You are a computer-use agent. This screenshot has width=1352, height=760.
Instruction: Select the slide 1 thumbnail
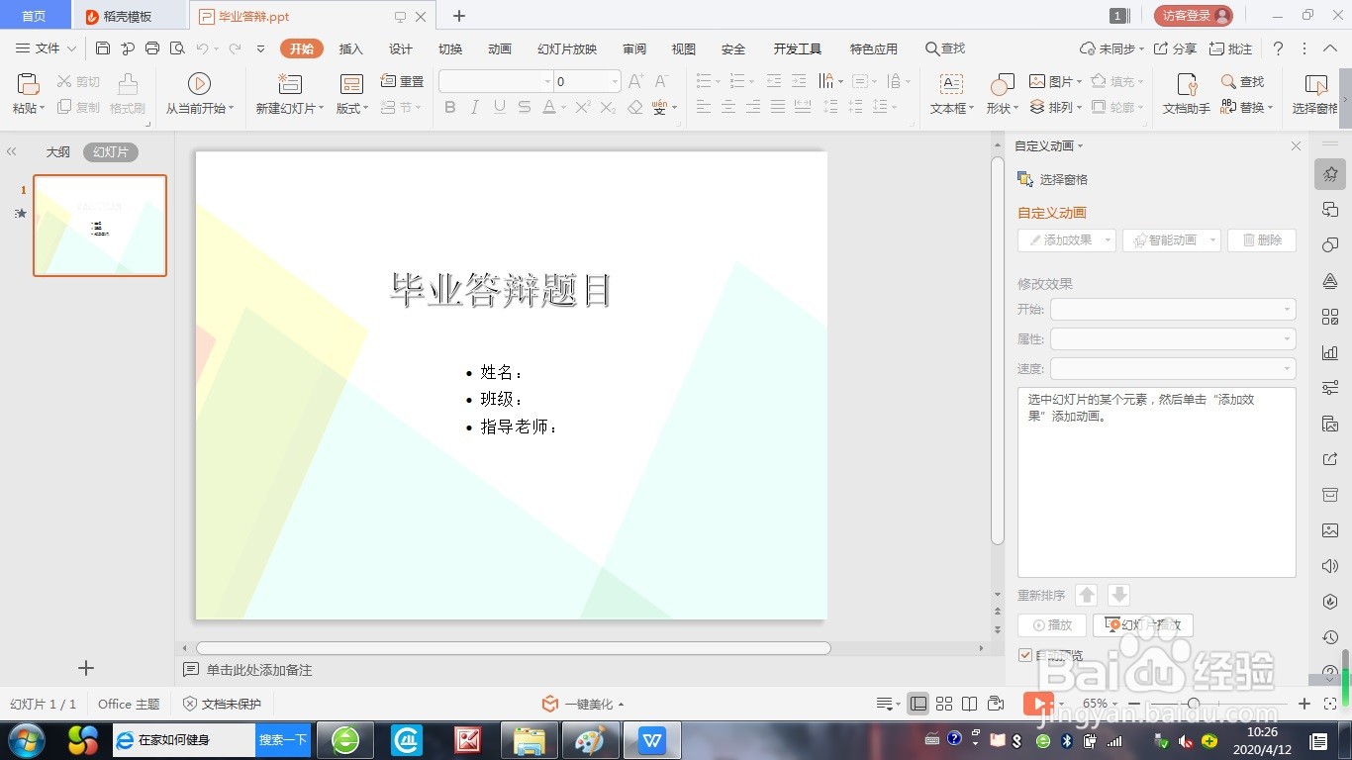(x=99, y=225)
